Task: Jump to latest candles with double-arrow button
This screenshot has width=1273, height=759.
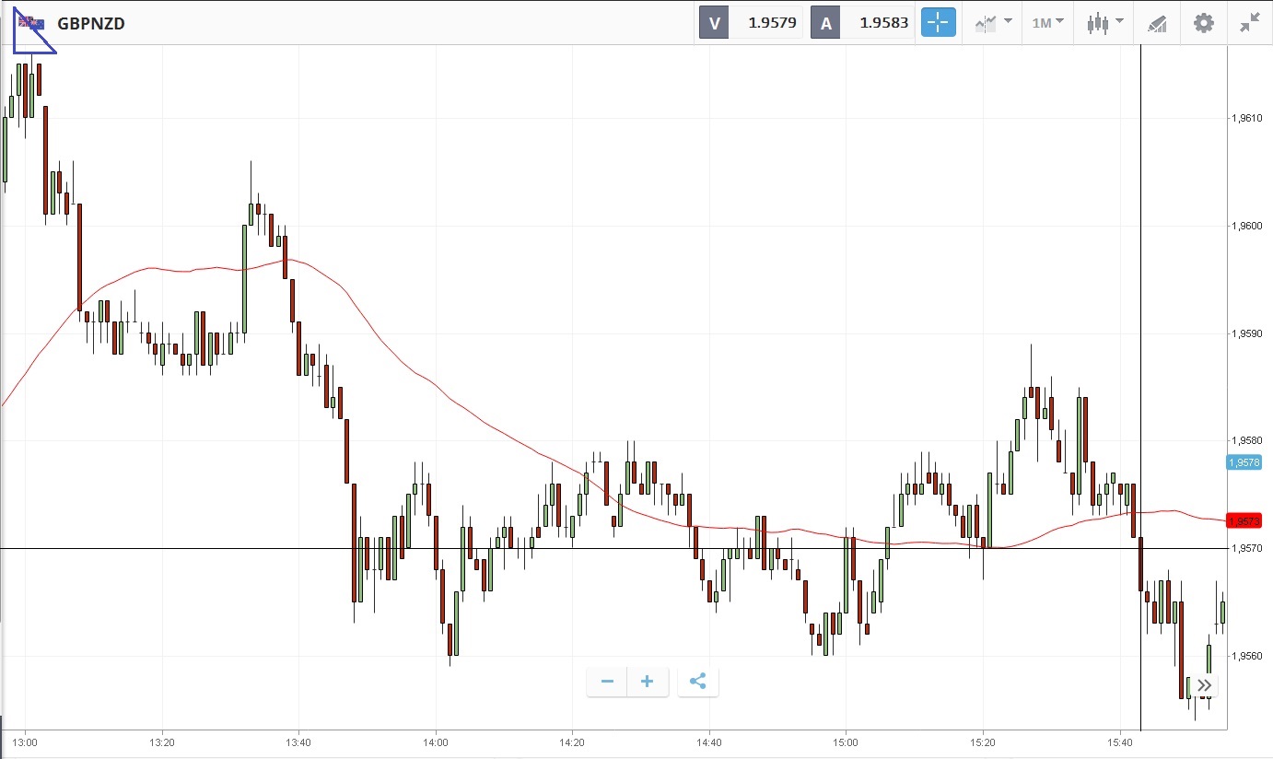Action: pyautogui.click(x=1203, y=684)
